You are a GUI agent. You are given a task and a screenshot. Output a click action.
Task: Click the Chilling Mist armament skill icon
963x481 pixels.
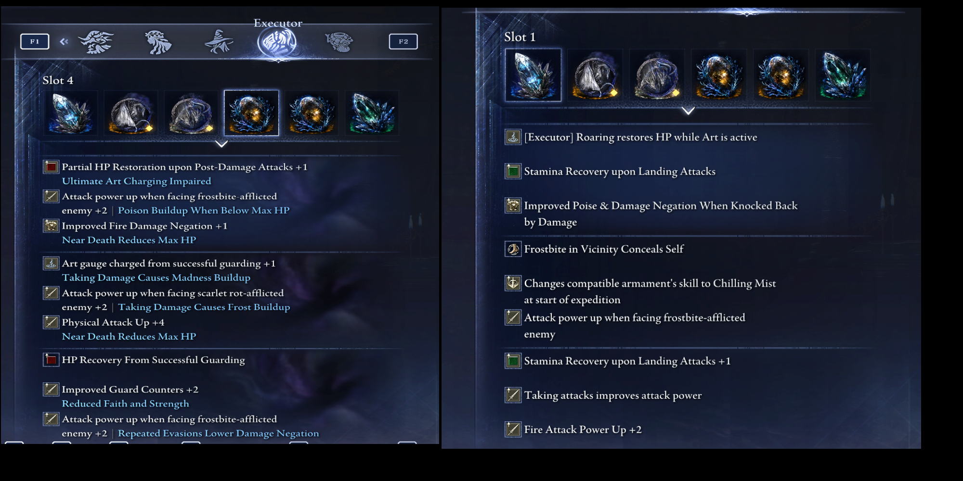pyautogui.click(x=513, y=283)
